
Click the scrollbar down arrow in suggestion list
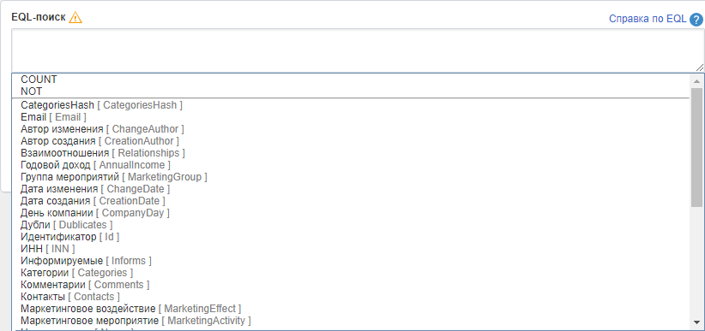[x=696, y=322]
